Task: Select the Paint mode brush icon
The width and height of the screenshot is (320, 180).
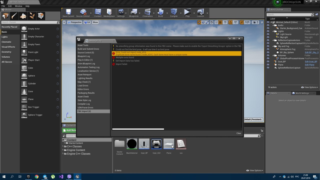Action: click(x=14, y=16)
